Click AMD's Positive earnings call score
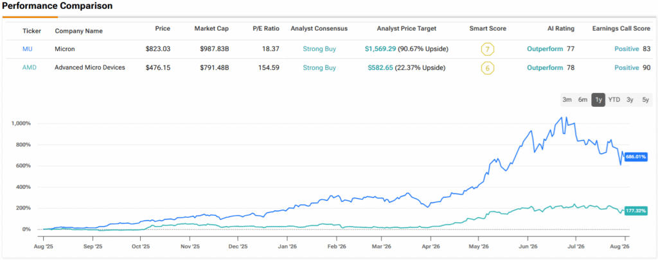The width and height of the screenshot is (658, 260). point(627,67)
